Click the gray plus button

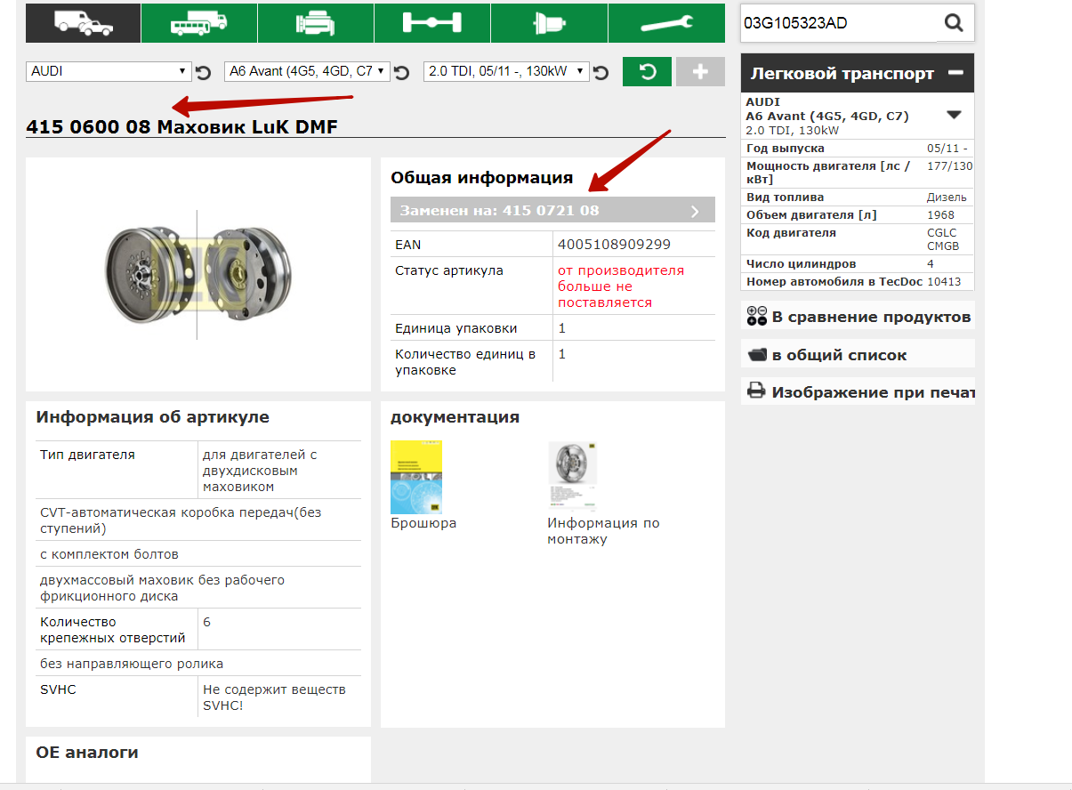[700, 72]
